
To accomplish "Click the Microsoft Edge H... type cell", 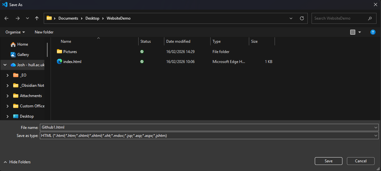I will tap(229, 62).
